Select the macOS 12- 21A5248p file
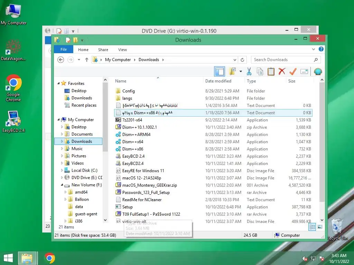 (141, 178)
